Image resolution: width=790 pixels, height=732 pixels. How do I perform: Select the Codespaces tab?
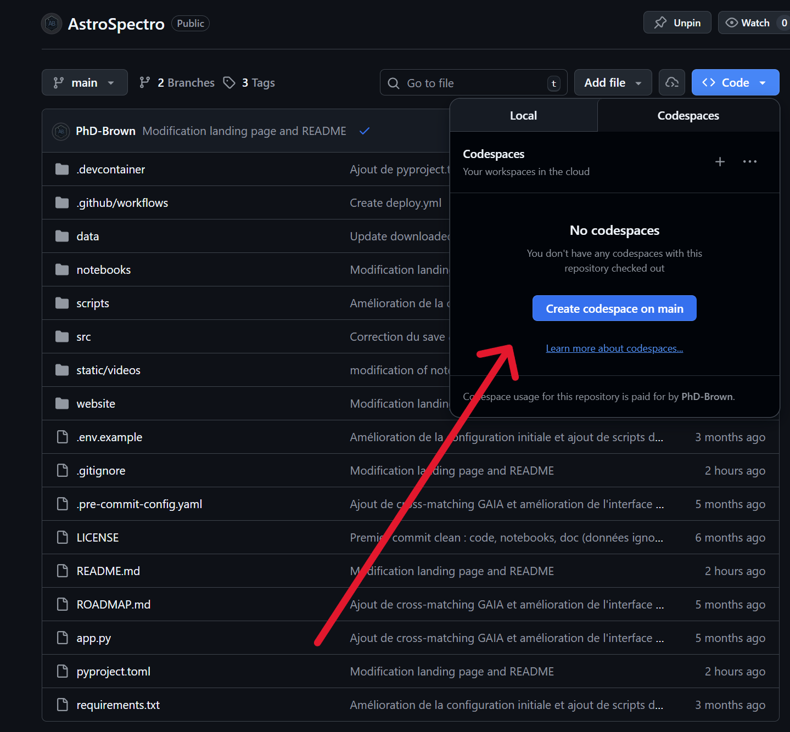(688, 116)
